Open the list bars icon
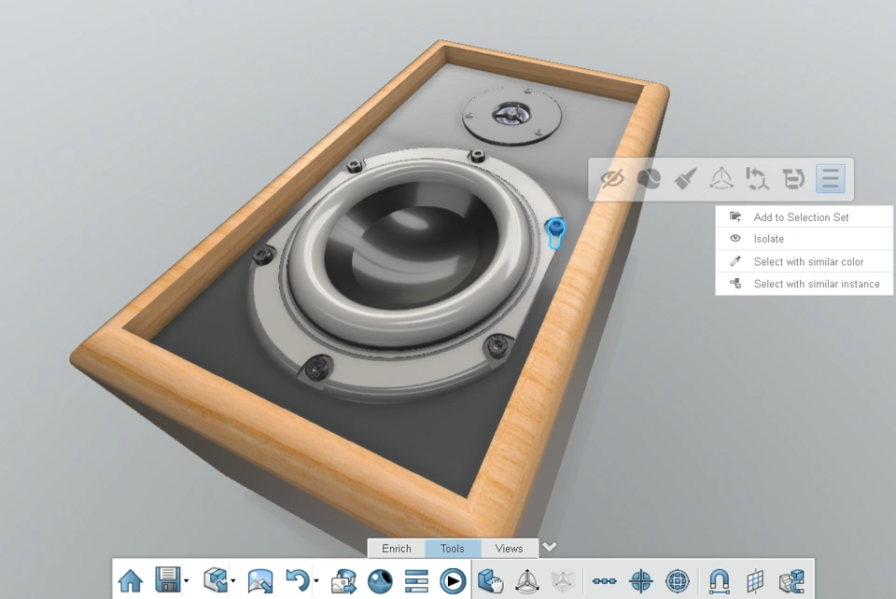 [x=416, y=581]
